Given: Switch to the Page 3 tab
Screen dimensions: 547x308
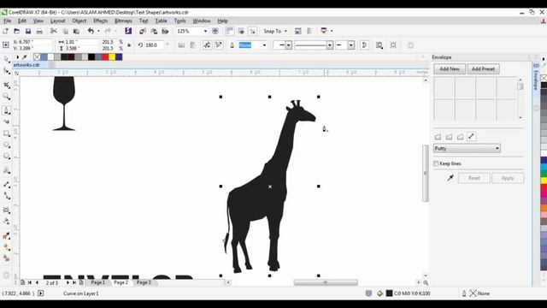Looking at the screenshot, I should [144, 282].
